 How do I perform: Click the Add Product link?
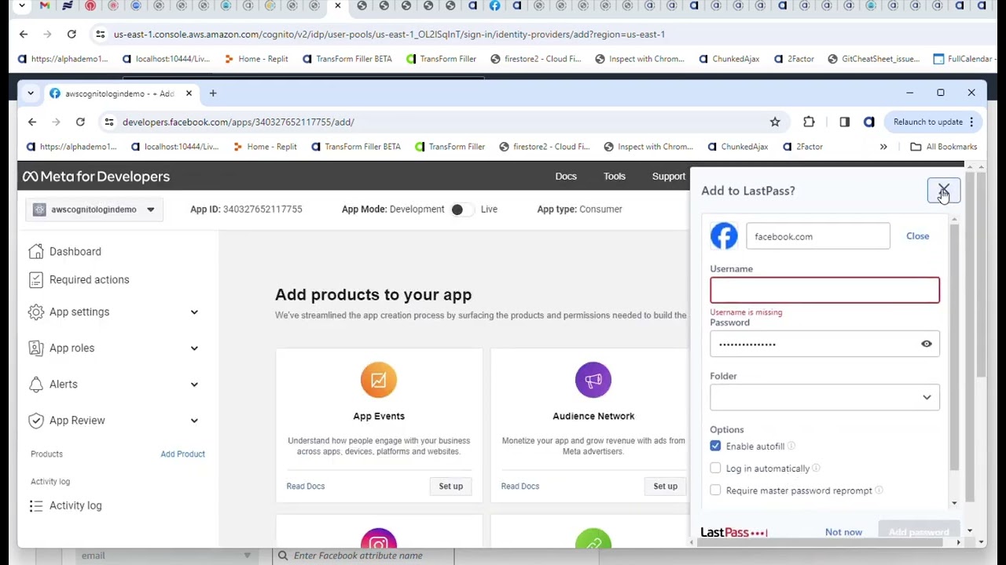[182, 454]
